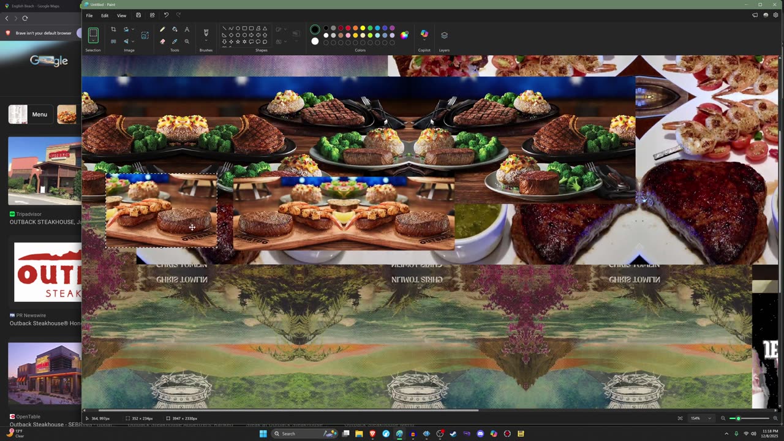
Task: Select the Color picker eyedropper tool
Action: [x=175, y=42]
